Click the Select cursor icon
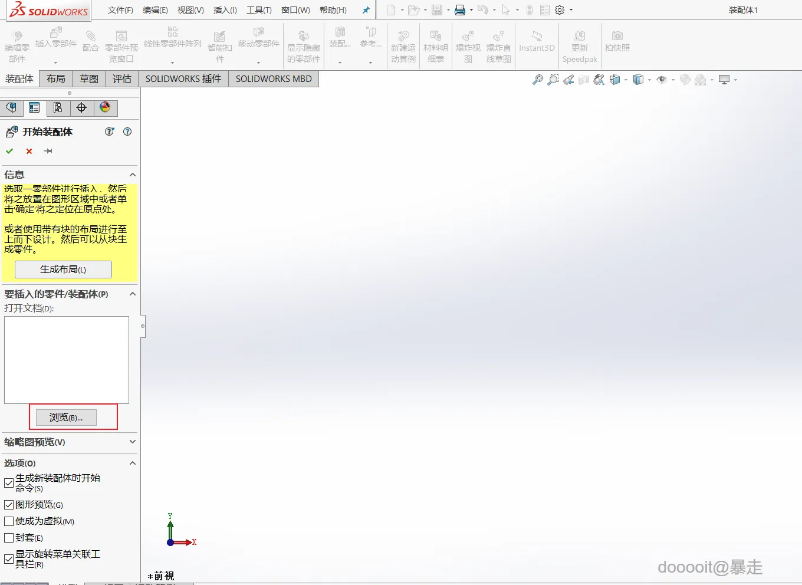The width and height of the screenshot is (802, 585). [506, 10]
